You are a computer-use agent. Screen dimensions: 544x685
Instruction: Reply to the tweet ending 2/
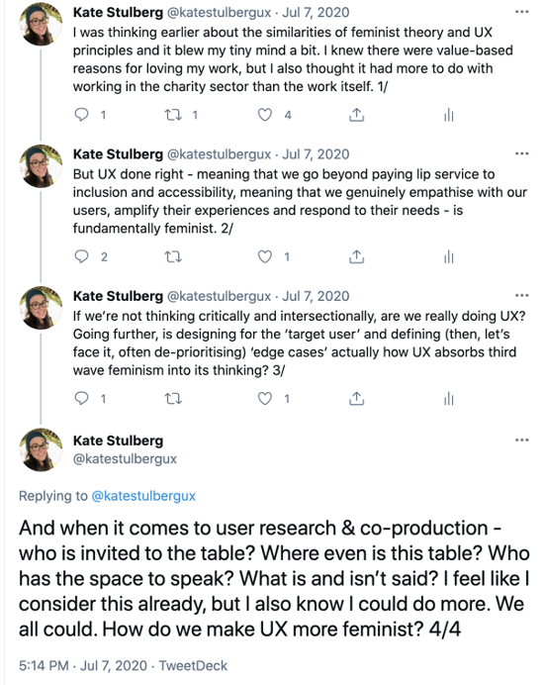click(x=82, y=256)
